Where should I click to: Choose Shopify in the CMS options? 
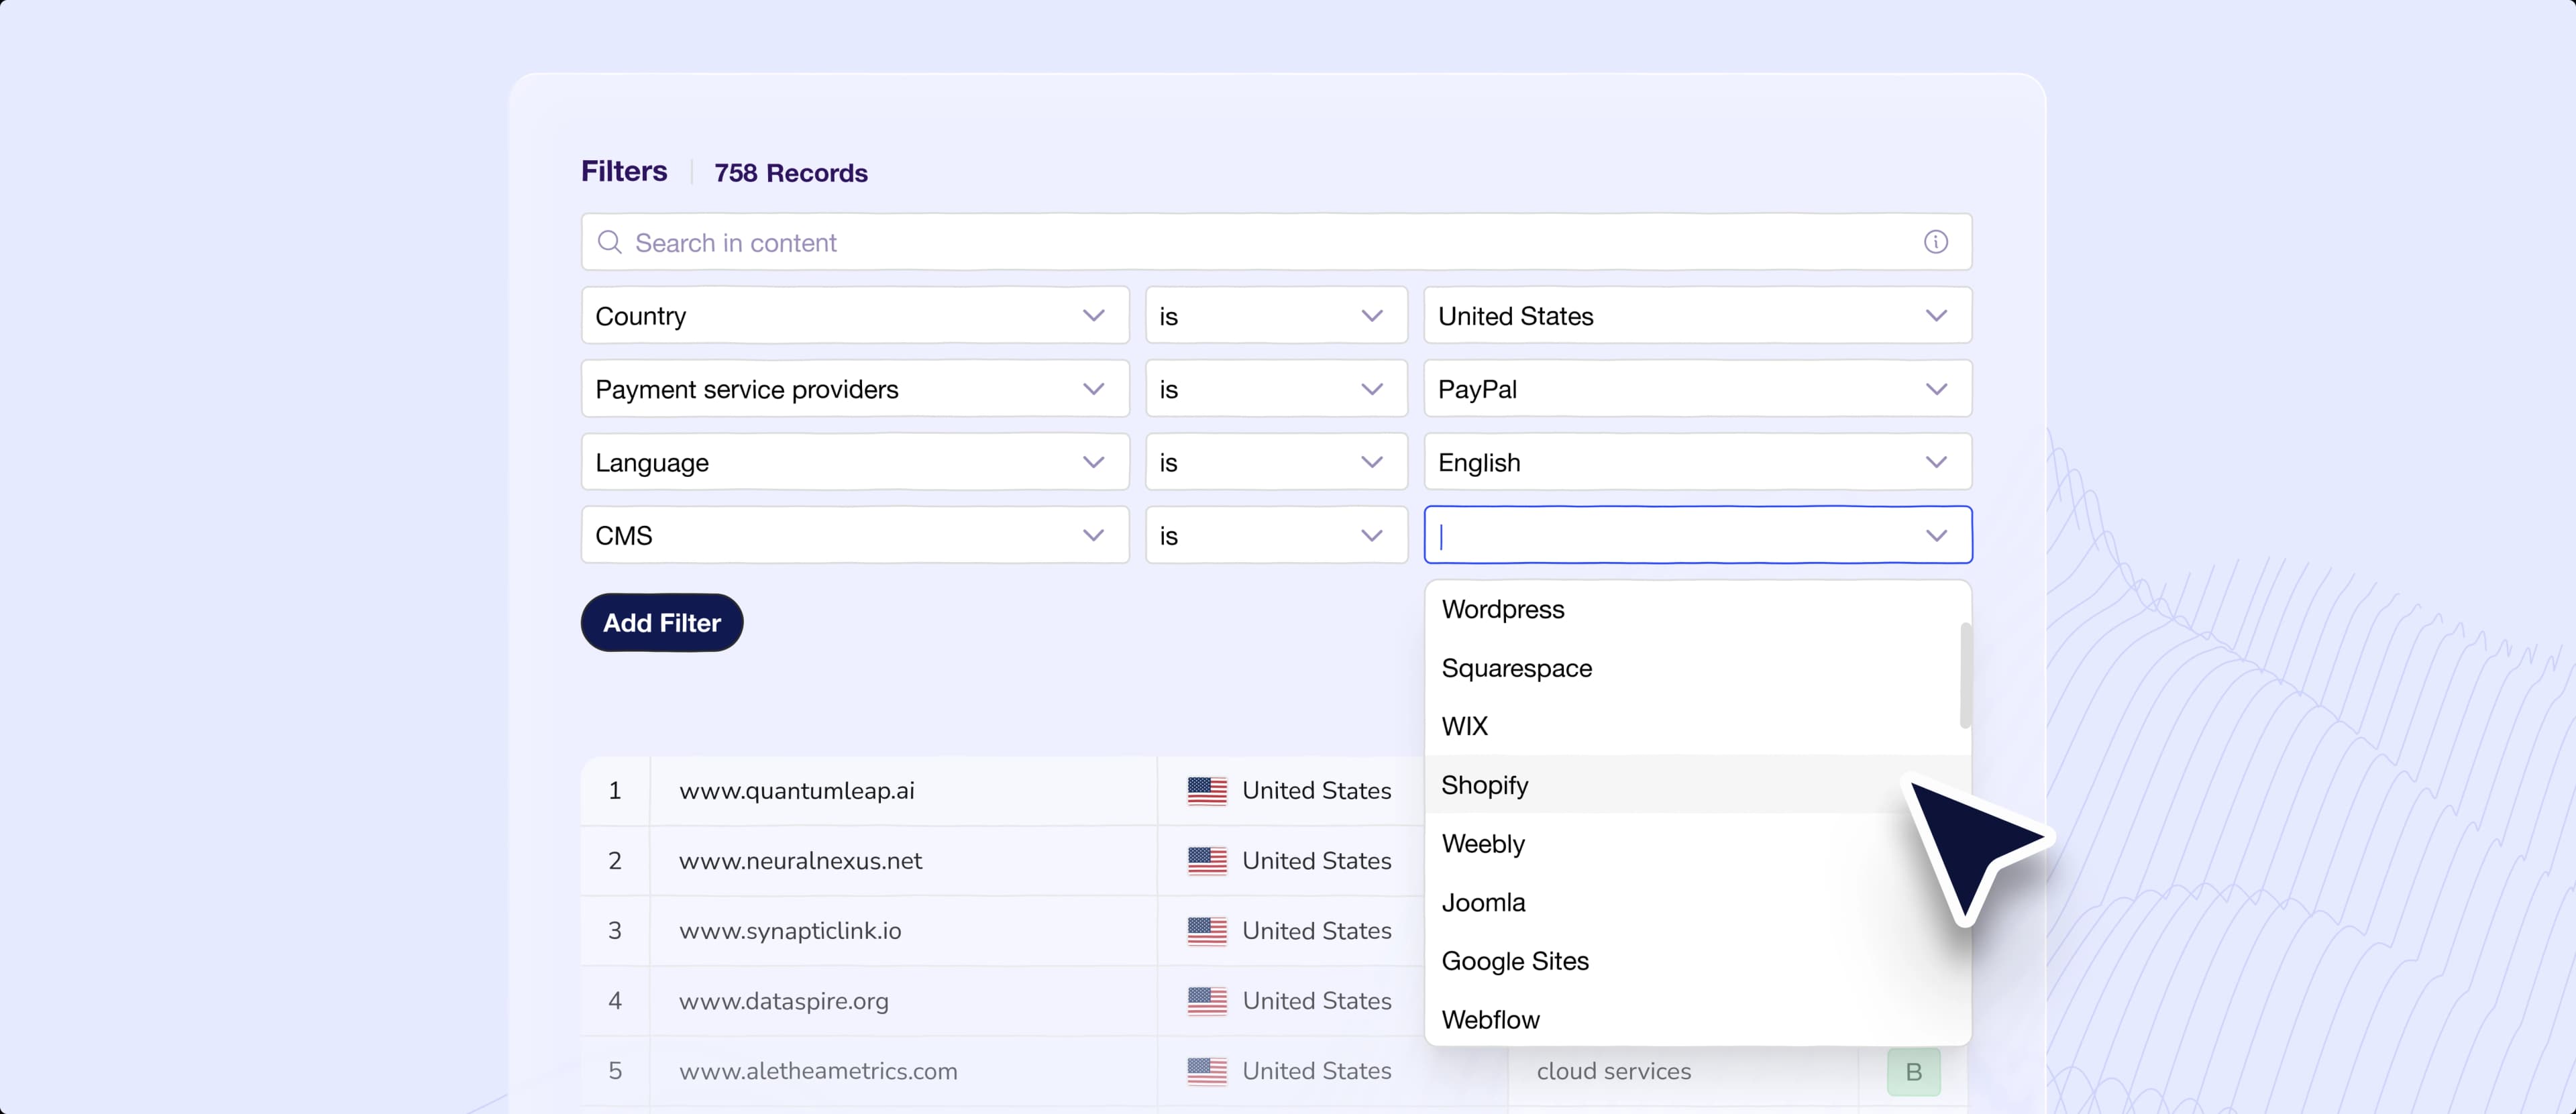1484,785
